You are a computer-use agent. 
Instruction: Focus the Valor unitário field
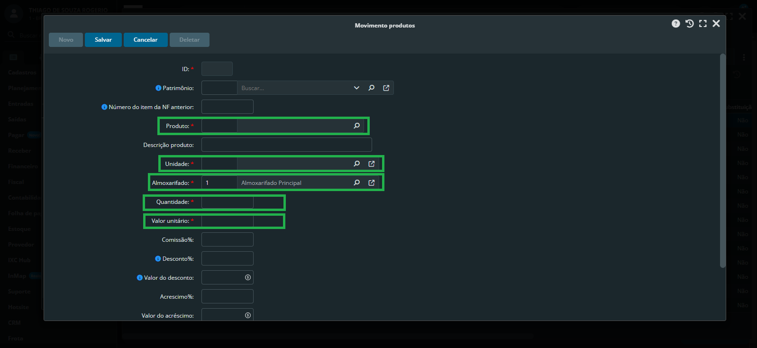[x=227, y=221]
